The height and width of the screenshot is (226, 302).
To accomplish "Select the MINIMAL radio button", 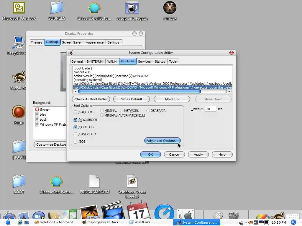I will 102,110.
